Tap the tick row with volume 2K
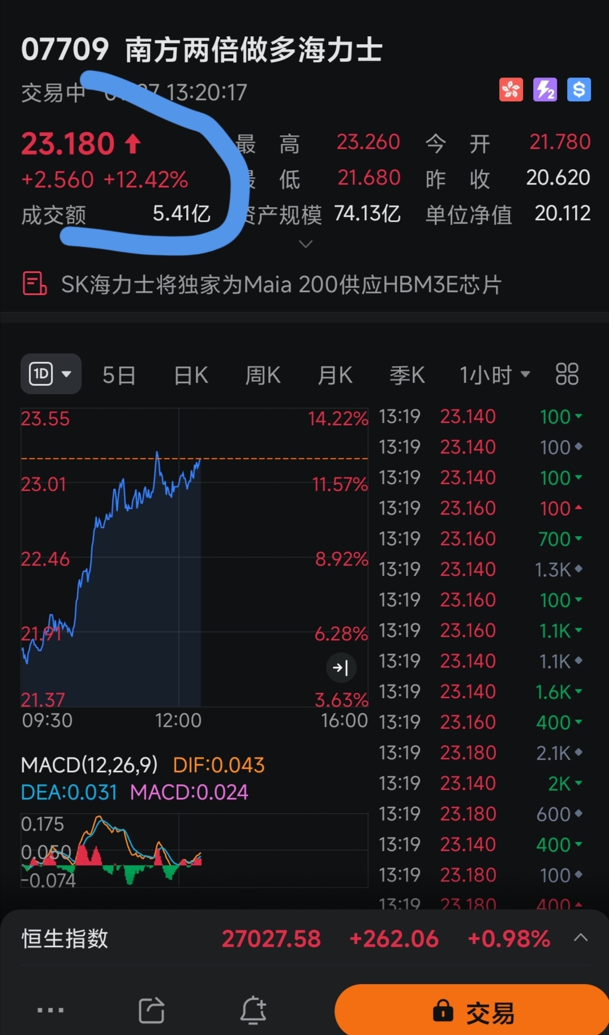 pos(481,783)
